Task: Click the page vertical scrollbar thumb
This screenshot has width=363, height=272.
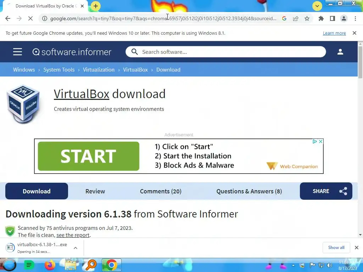Action: pyautogui.click(x=360, y=62)
